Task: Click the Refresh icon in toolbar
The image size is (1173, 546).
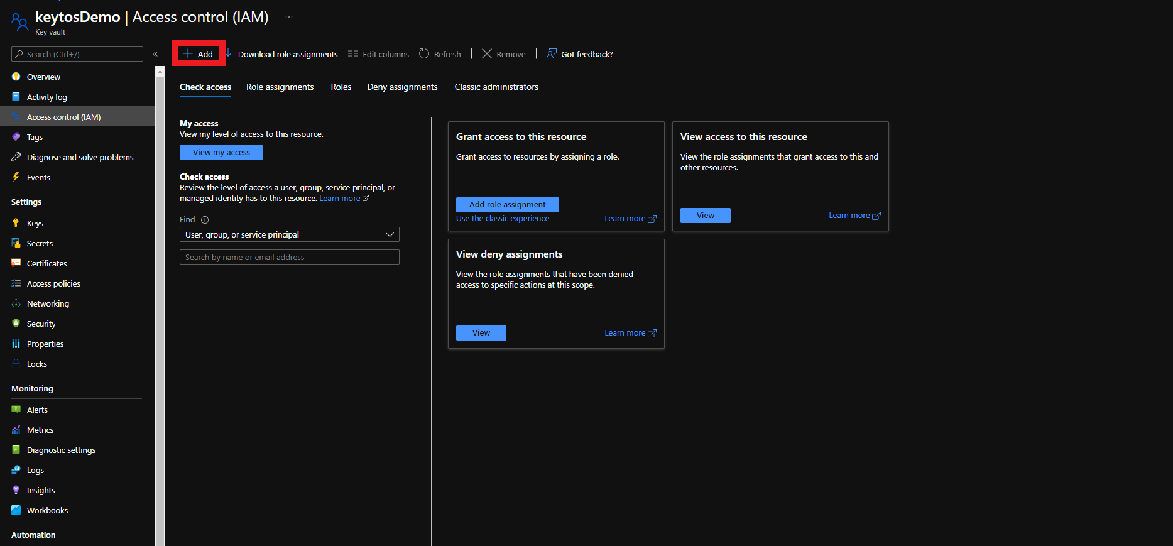Action: click(x=424, y=54)
